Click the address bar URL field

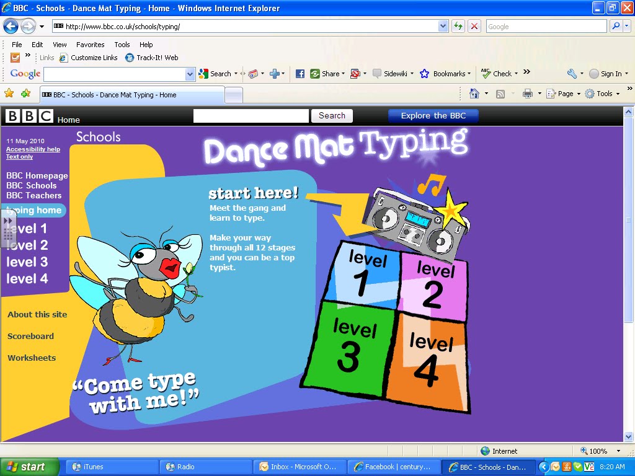(245, 27)
